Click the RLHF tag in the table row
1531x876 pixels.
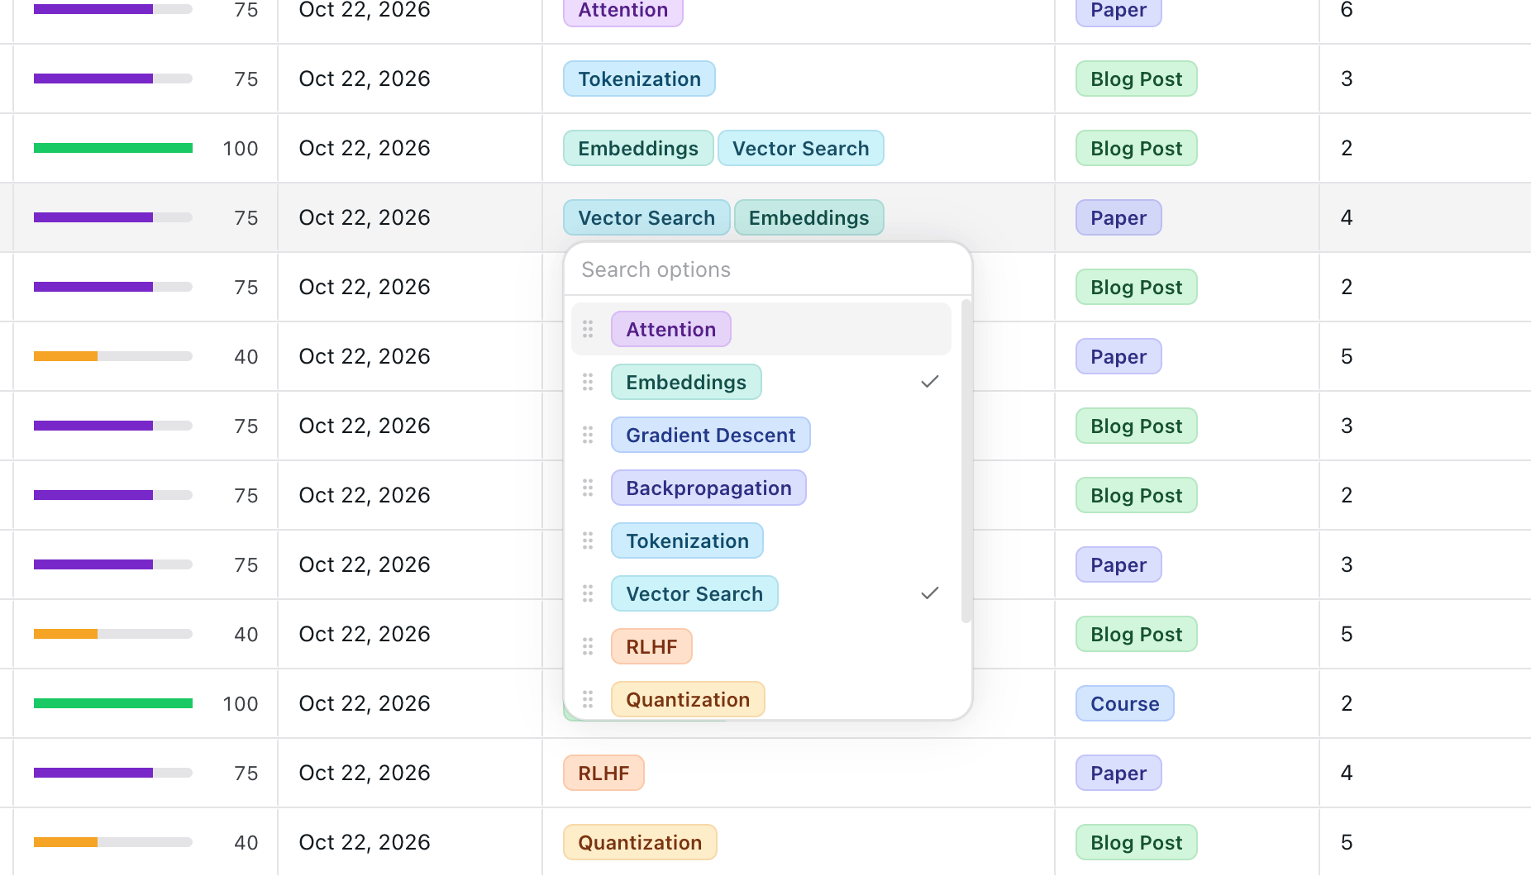pyautogui.click(x=603, y=773)
